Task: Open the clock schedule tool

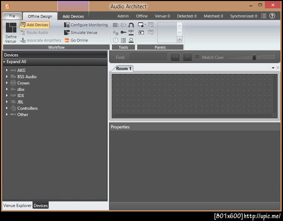Action: pos(116,40)
